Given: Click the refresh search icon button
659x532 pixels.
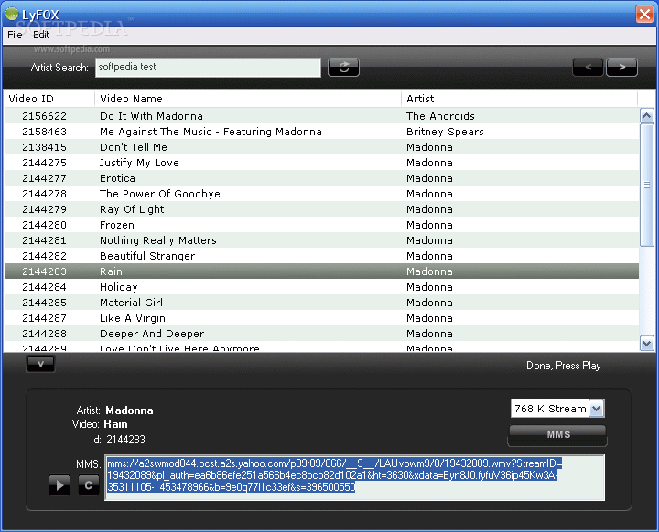Looking at the screenshot, I should pyautogui.click(x=343, y=67).
